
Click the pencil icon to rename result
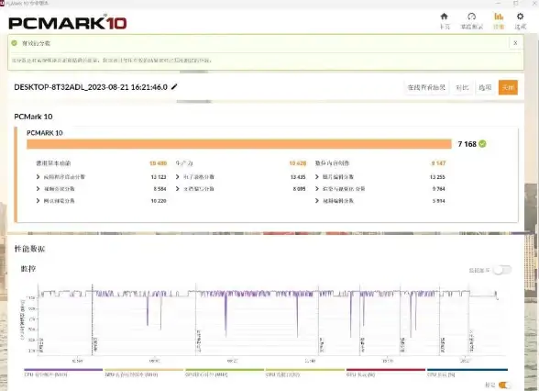[174, 86]
